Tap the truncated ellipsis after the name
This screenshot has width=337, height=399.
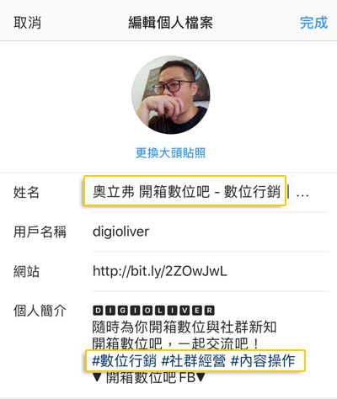302,194
